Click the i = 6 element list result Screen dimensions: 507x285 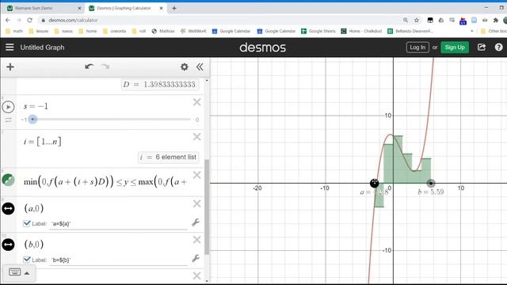[168, 158]
